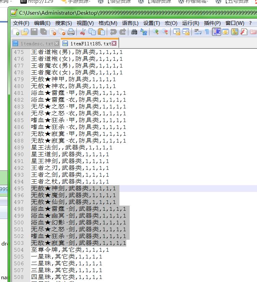Click the Zoom in toolbar icon
The height and width of the screenshot is (282, 257).
(156, 32)
